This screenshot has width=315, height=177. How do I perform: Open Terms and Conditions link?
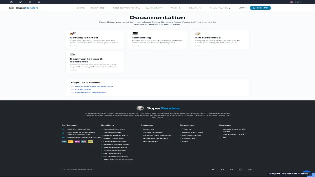click(x=156, y=138)
